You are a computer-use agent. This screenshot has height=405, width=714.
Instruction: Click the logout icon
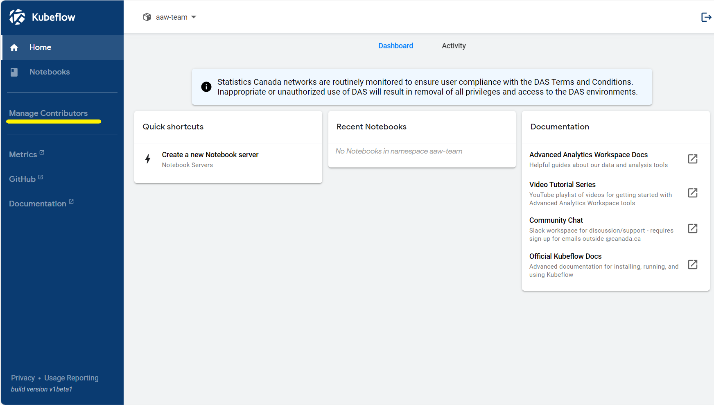pos(706,17)
